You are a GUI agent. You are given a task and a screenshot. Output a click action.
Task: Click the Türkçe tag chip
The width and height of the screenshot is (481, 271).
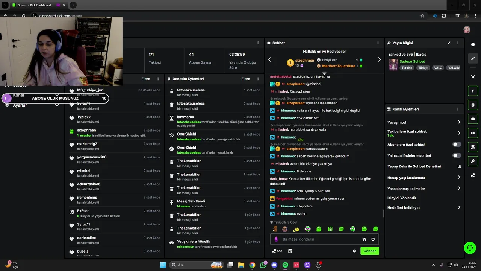pyautogui.click(x=423, y=68)
